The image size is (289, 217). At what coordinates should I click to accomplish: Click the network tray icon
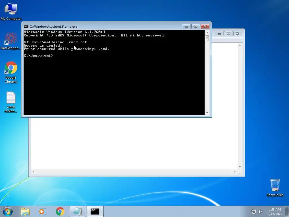254,212
